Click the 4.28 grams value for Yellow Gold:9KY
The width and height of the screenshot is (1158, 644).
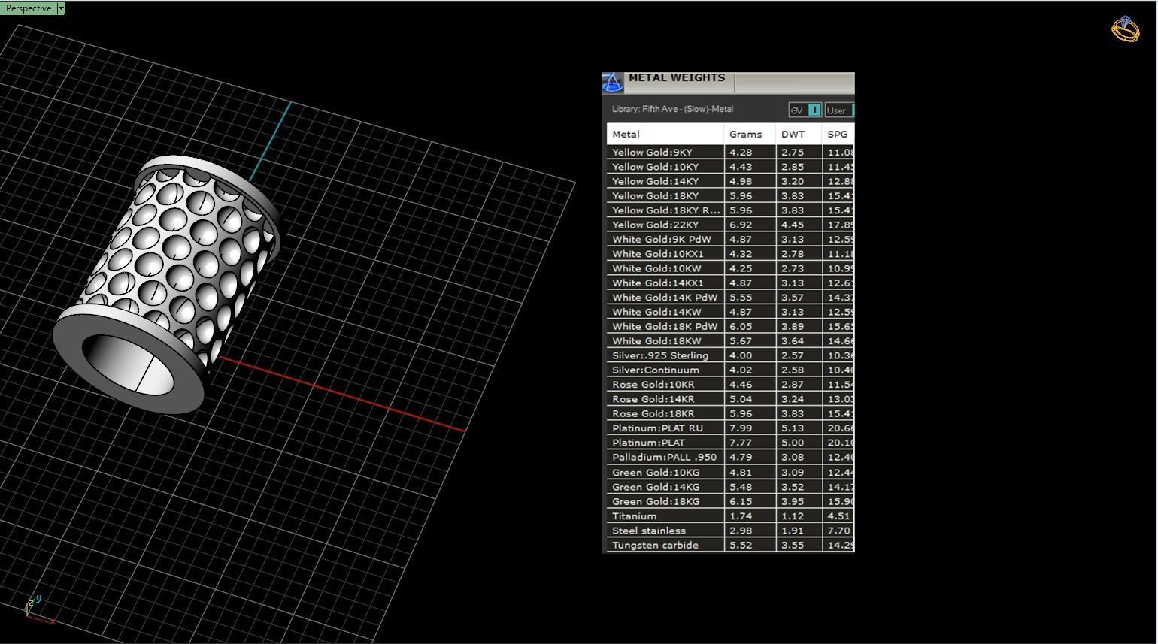(x=741, y=153)
